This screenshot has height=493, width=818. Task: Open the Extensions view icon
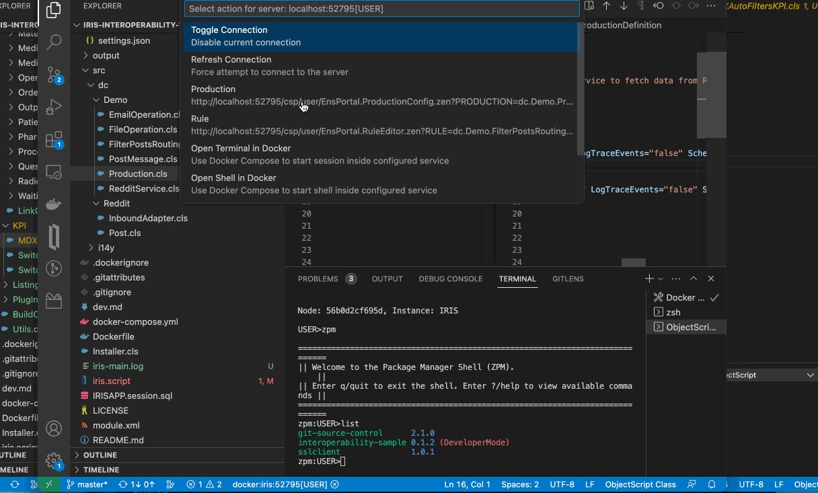point(54,140)
